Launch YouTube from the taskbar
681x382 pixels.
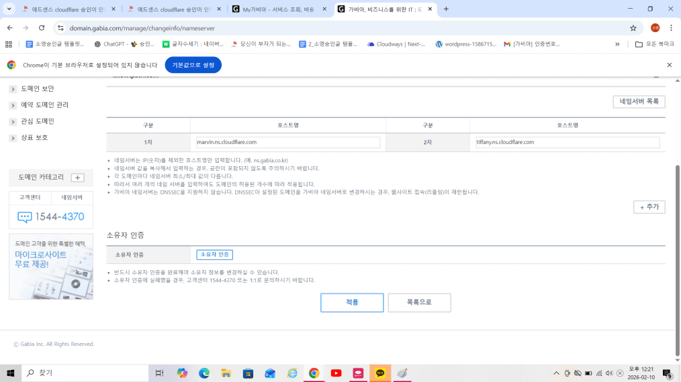click(336, 373)
